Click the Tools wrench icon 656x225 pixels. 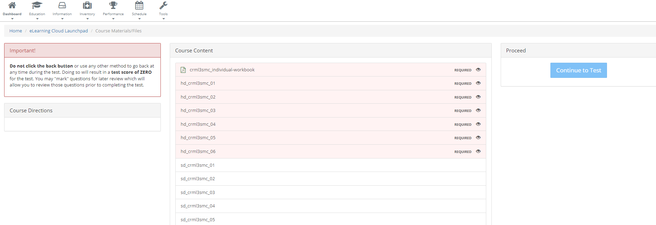[x=163, y=6]
